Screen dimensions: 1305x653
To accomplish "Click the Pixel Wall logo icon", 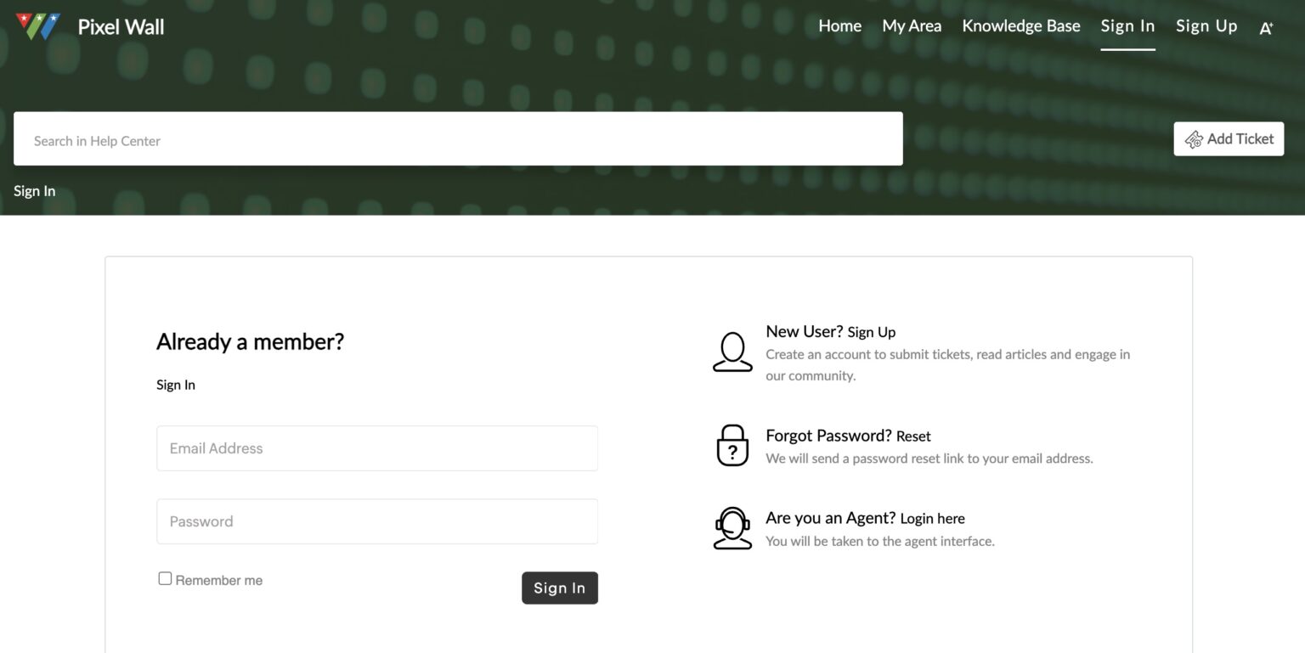I will click(38, 26).
